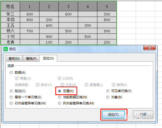Click the 张三 name cell
The width and height of the screenshot is (162, 128).
click(10, 14)
